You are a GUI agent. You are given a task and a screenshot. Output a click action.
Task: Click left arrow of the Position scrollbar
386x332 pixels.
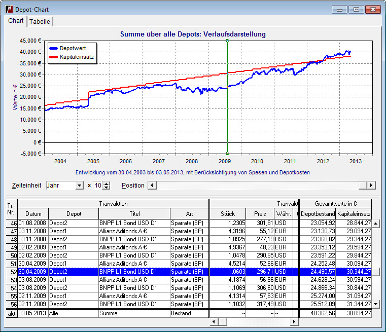coord(151,186)
